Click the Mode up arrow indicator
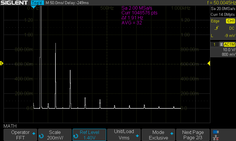Viewport: 236px width, 141px height. click(x=172, y=133)
